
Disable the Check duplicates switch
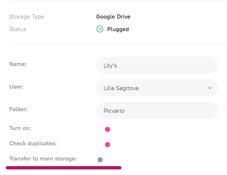(104, 145)
